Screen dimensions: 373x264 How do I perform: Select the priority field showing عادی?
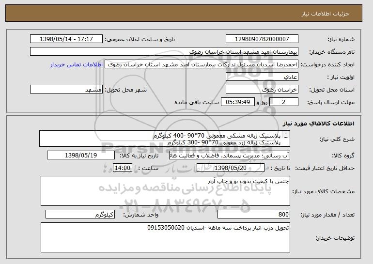pyautogui.click(x=262, y=77)
